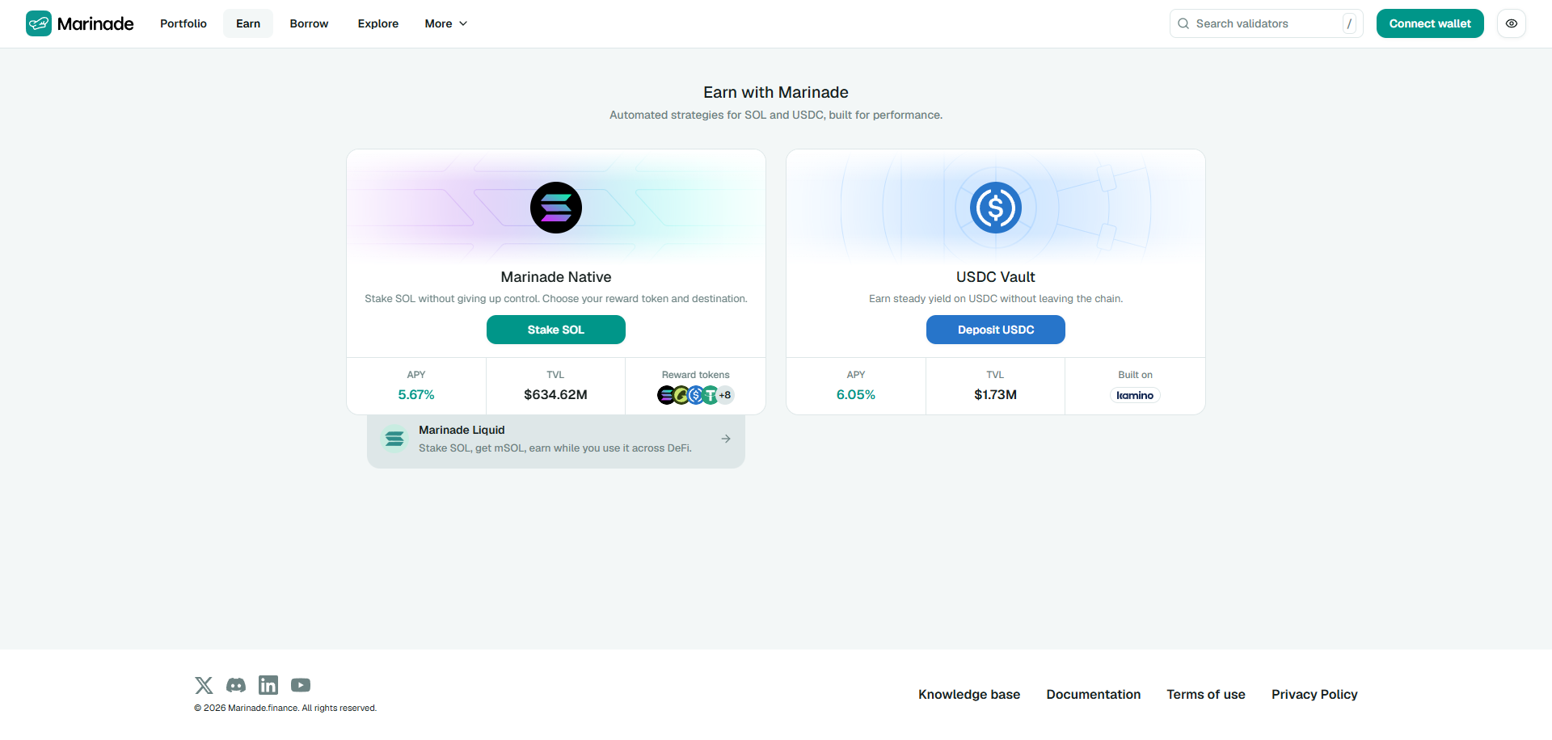Click the green Tether reward token icon
The image size is (1552, 740).
coord(711,395)
